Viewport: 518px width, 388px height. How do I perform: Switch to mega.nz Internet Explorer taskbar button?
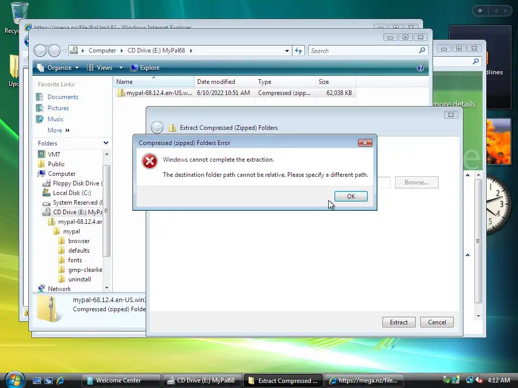(x=364, y=380)
